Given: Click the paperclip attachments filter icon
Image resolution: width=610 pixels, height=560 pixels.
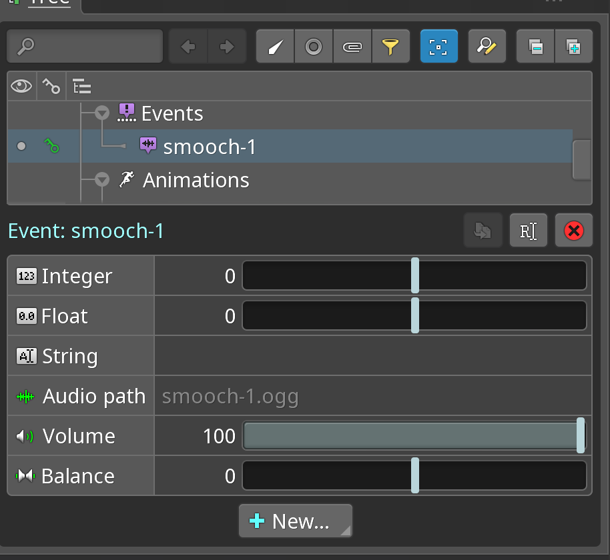Looking at the screenshot, I should coord(352,46).
